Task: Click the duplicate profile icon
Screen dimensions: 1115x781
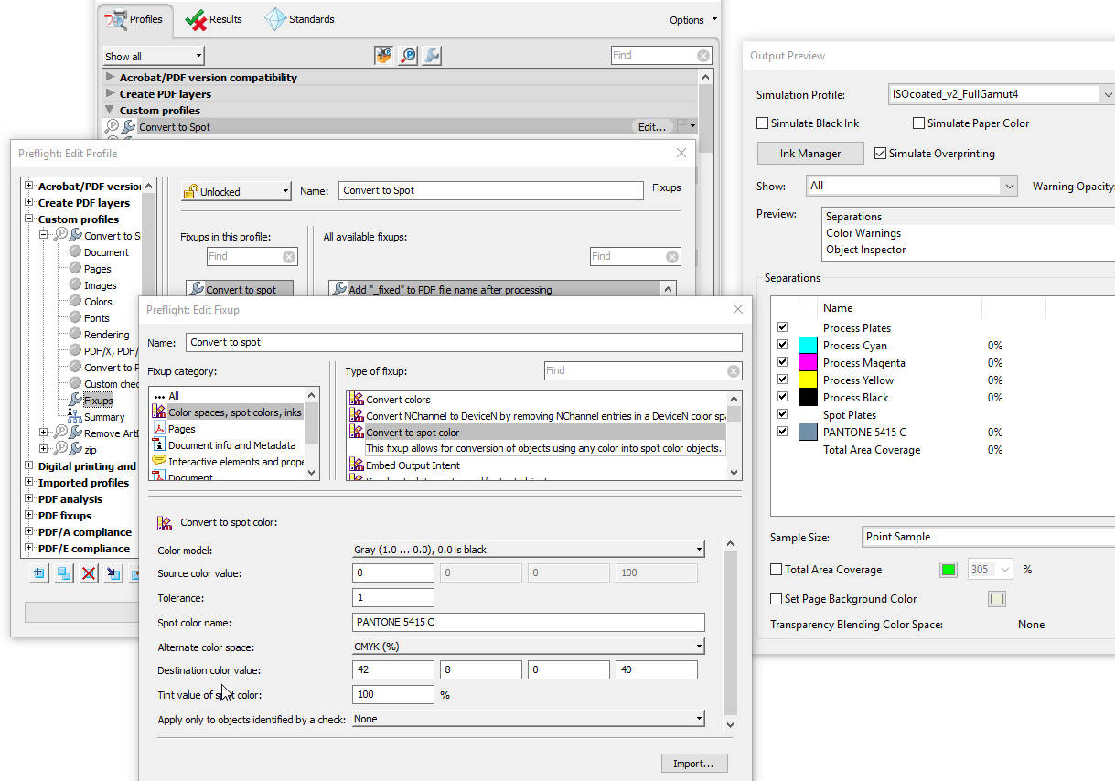Action: tap(63, 573)
